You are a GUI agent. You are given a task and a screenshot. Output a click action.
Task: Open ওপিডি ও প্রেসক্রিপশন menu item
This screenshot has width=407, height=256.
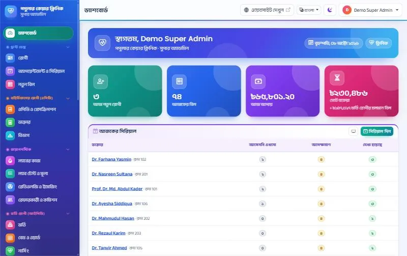[x=38, y=109]
